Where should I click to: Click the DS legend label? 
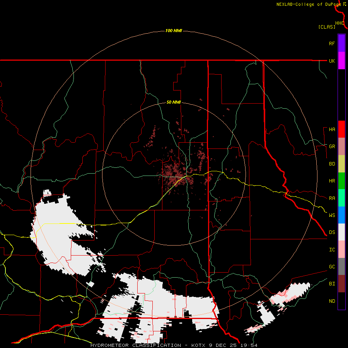pyautogui.click(x=332, y=232)
